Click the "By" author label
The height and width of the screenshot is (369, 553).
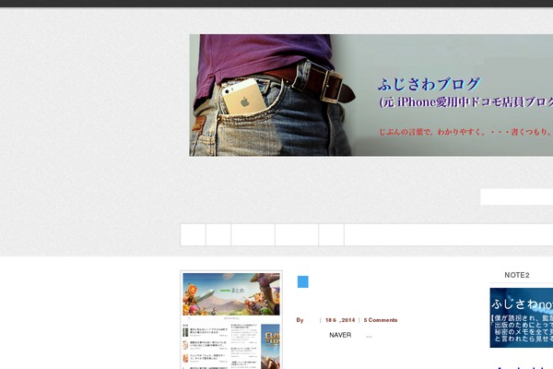[300, 320]
